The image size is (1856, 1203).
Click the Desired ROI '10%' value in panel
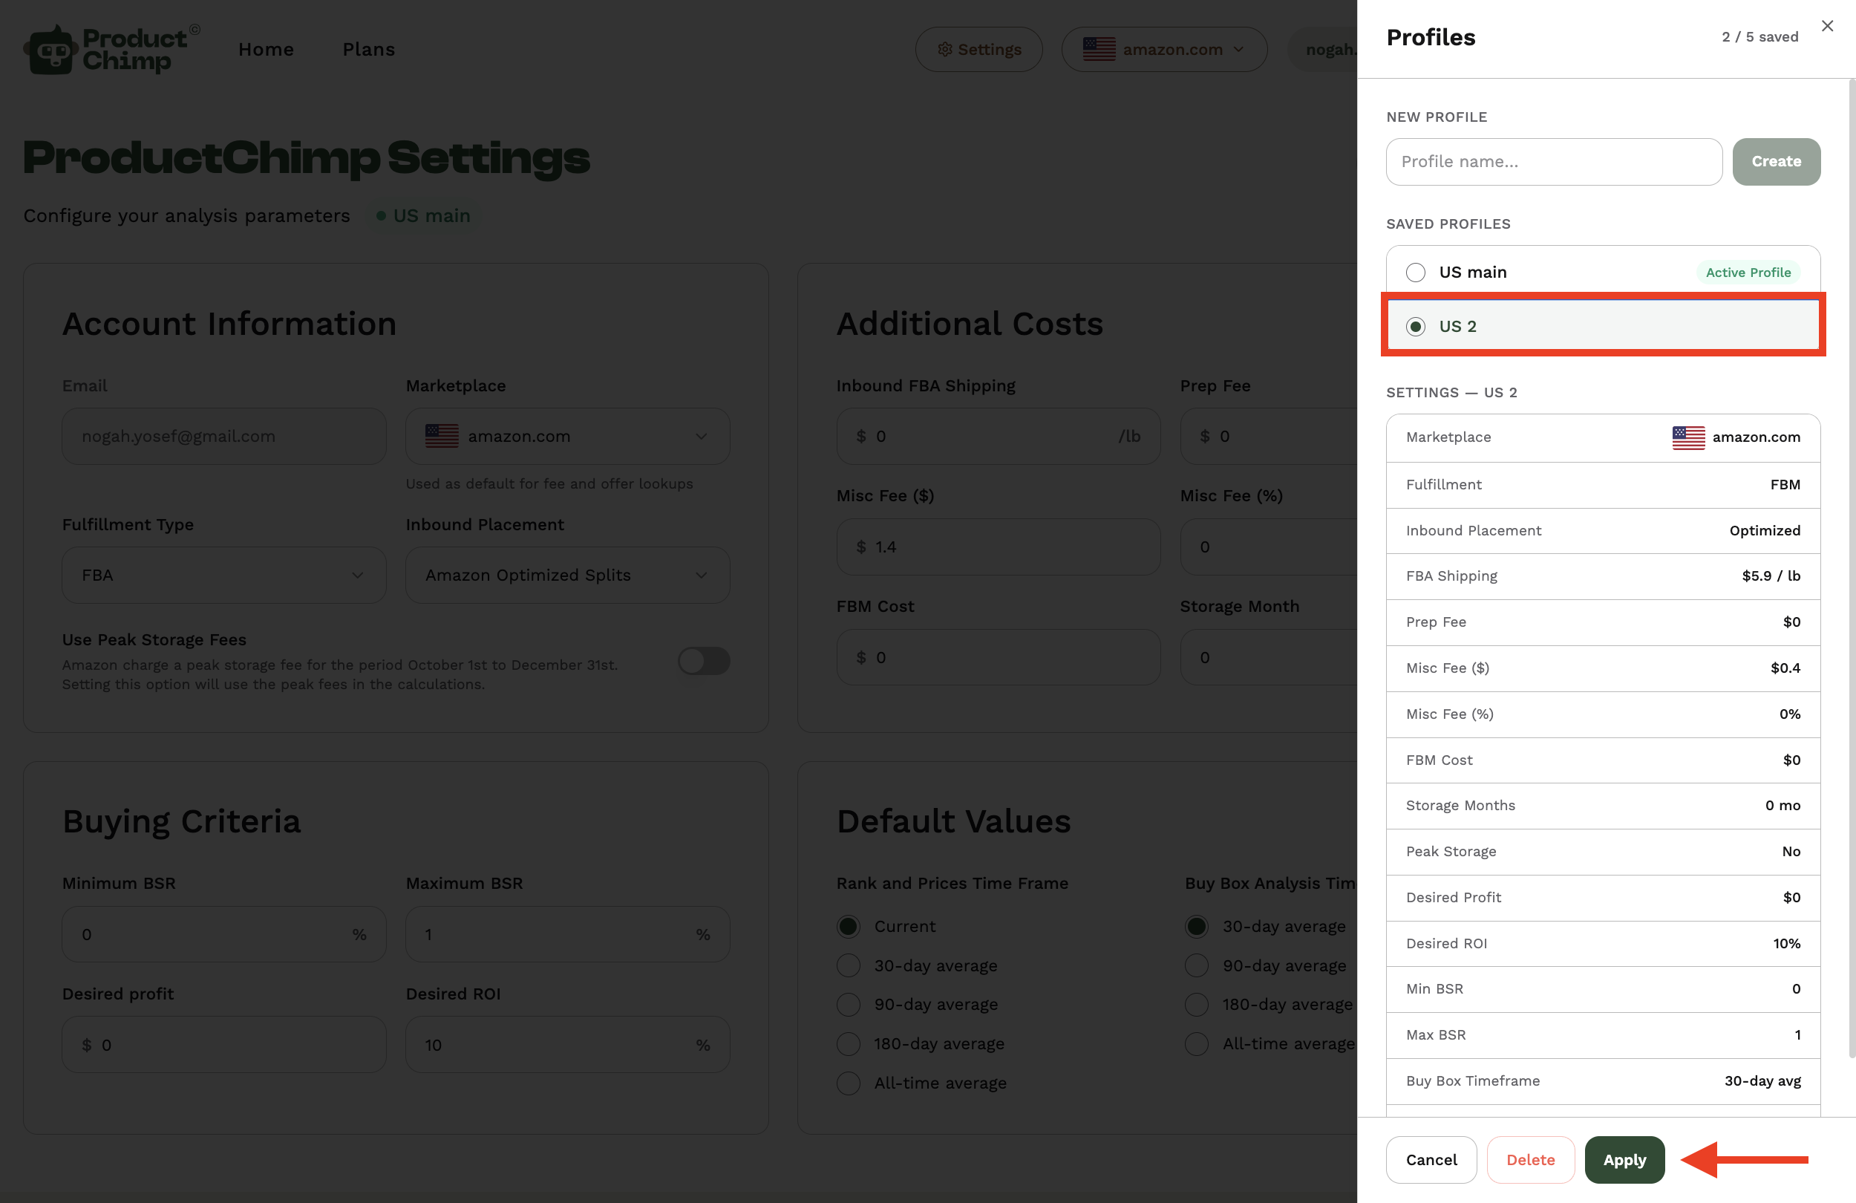point(1787,943)
